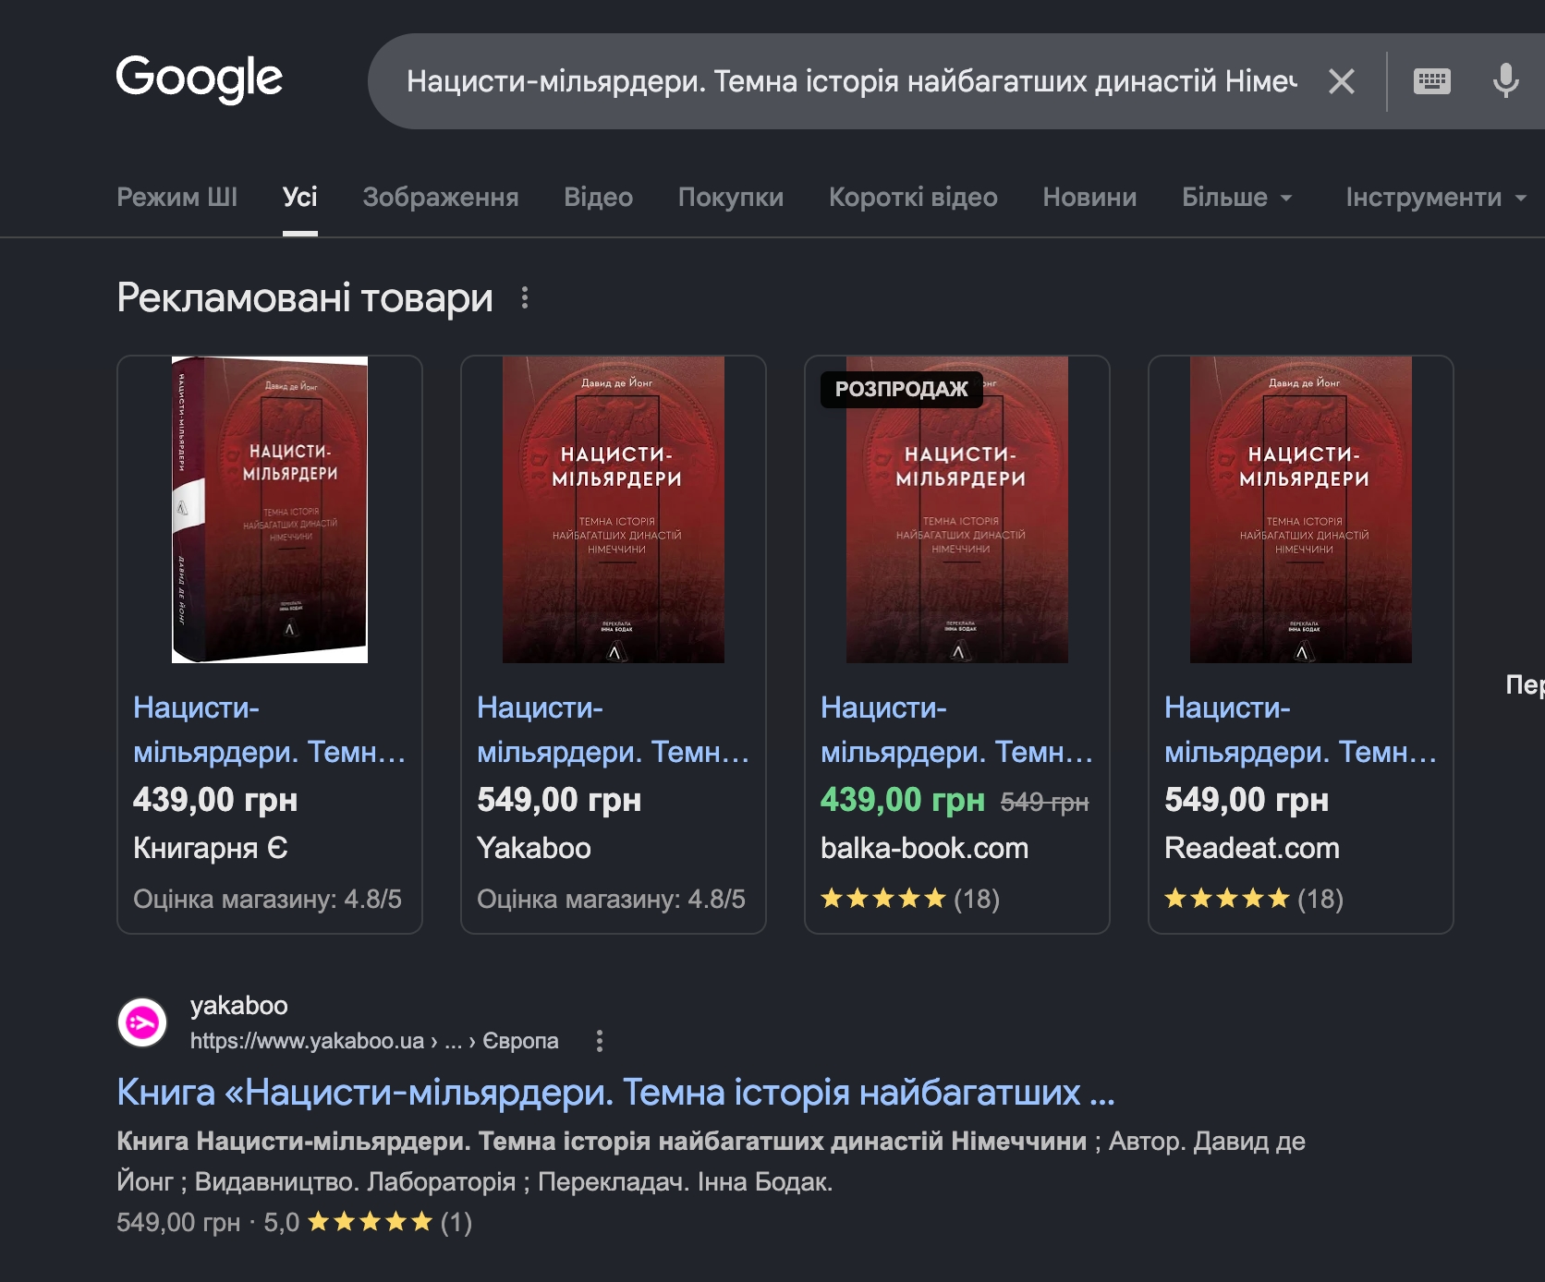Click the Книгарня Є seller name
This screenshot has height=1282, width=1545.
211,848
